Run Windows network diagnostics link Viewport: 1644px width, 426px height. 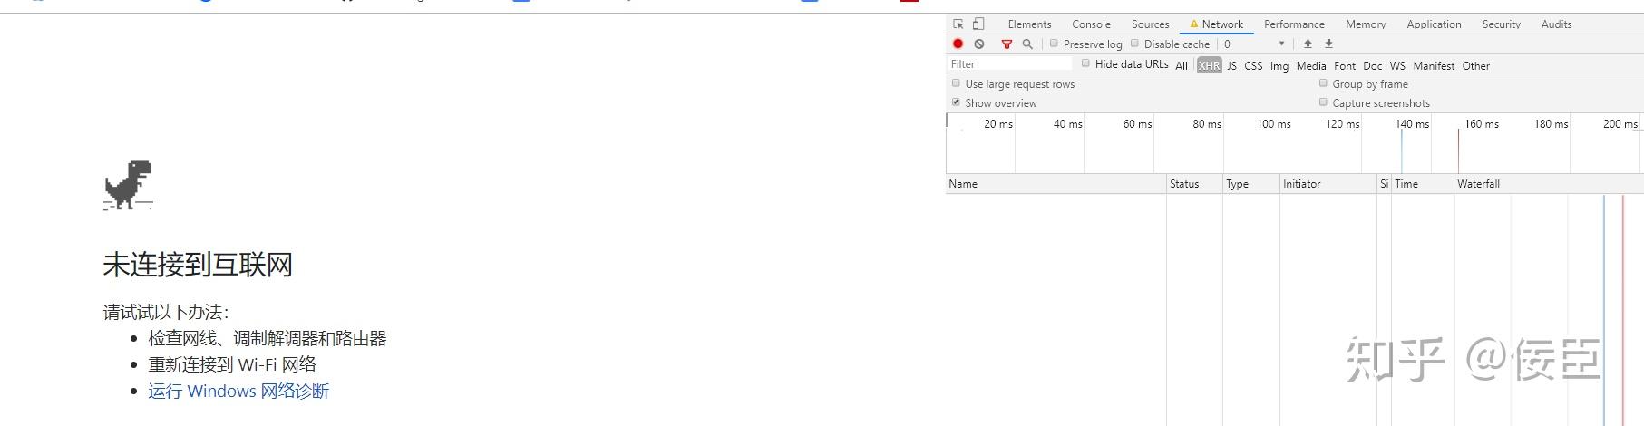pos(238,391)
